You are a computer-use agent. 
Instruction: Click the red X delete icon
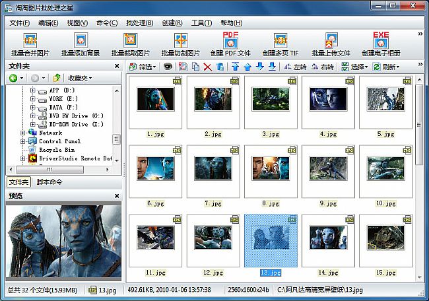208,67
